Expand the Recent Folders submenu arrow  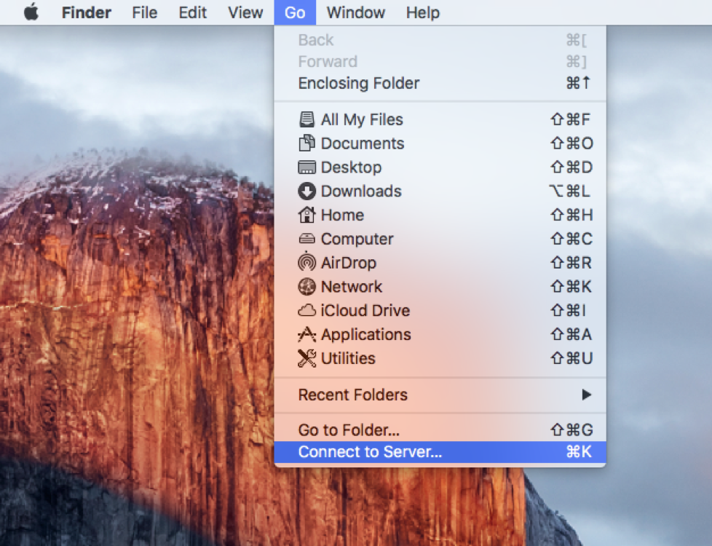[x=587, y=395]
